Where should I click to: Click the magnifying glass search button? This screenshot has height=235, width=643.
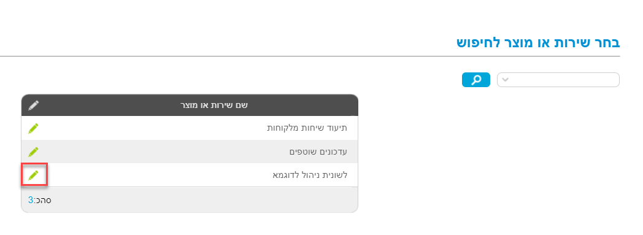click(476, 80)
